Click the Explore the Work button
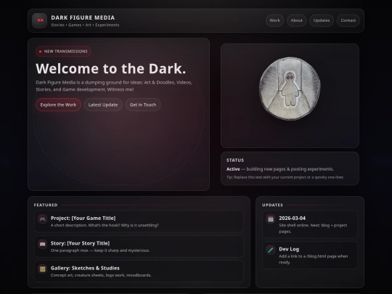Image resolution: width=392 pixels, height=294 pixels. pos(58,105)
